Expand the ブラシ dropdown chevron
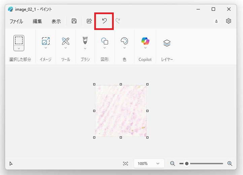Viewport: 243px width, 175px height. tap(85, 48)
